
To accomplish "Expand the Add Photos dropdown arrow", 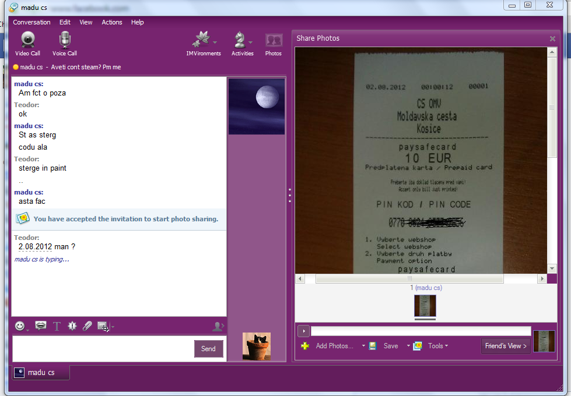I will tap(363, 346).
